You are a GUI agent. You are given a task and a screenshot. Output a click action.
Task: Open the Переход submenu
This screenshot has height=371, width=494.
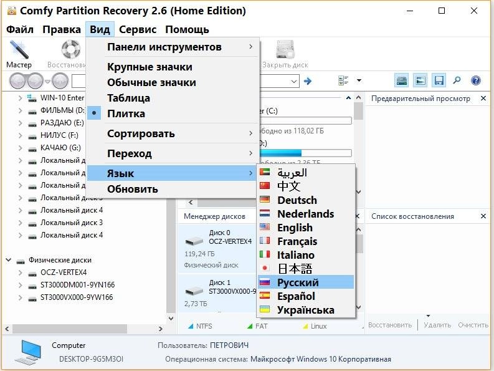[x=172, y=153]
